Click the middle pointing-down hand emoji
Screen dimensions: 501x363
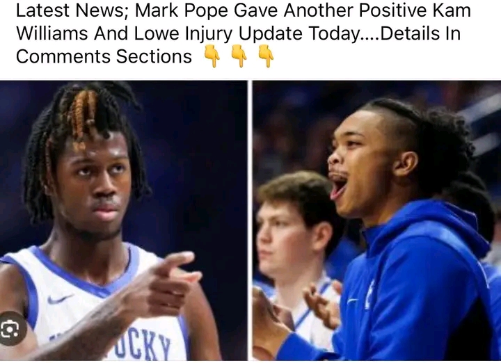click(239, 56)
